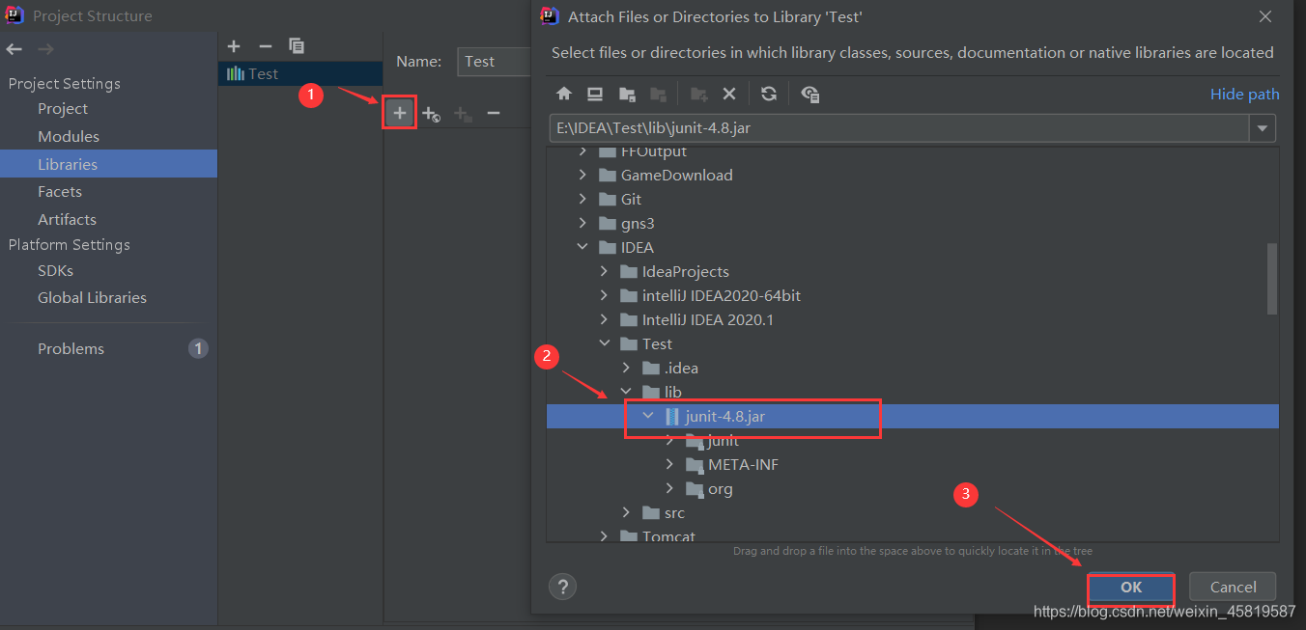Expand the IdeaProjects folder

point(605,271)
